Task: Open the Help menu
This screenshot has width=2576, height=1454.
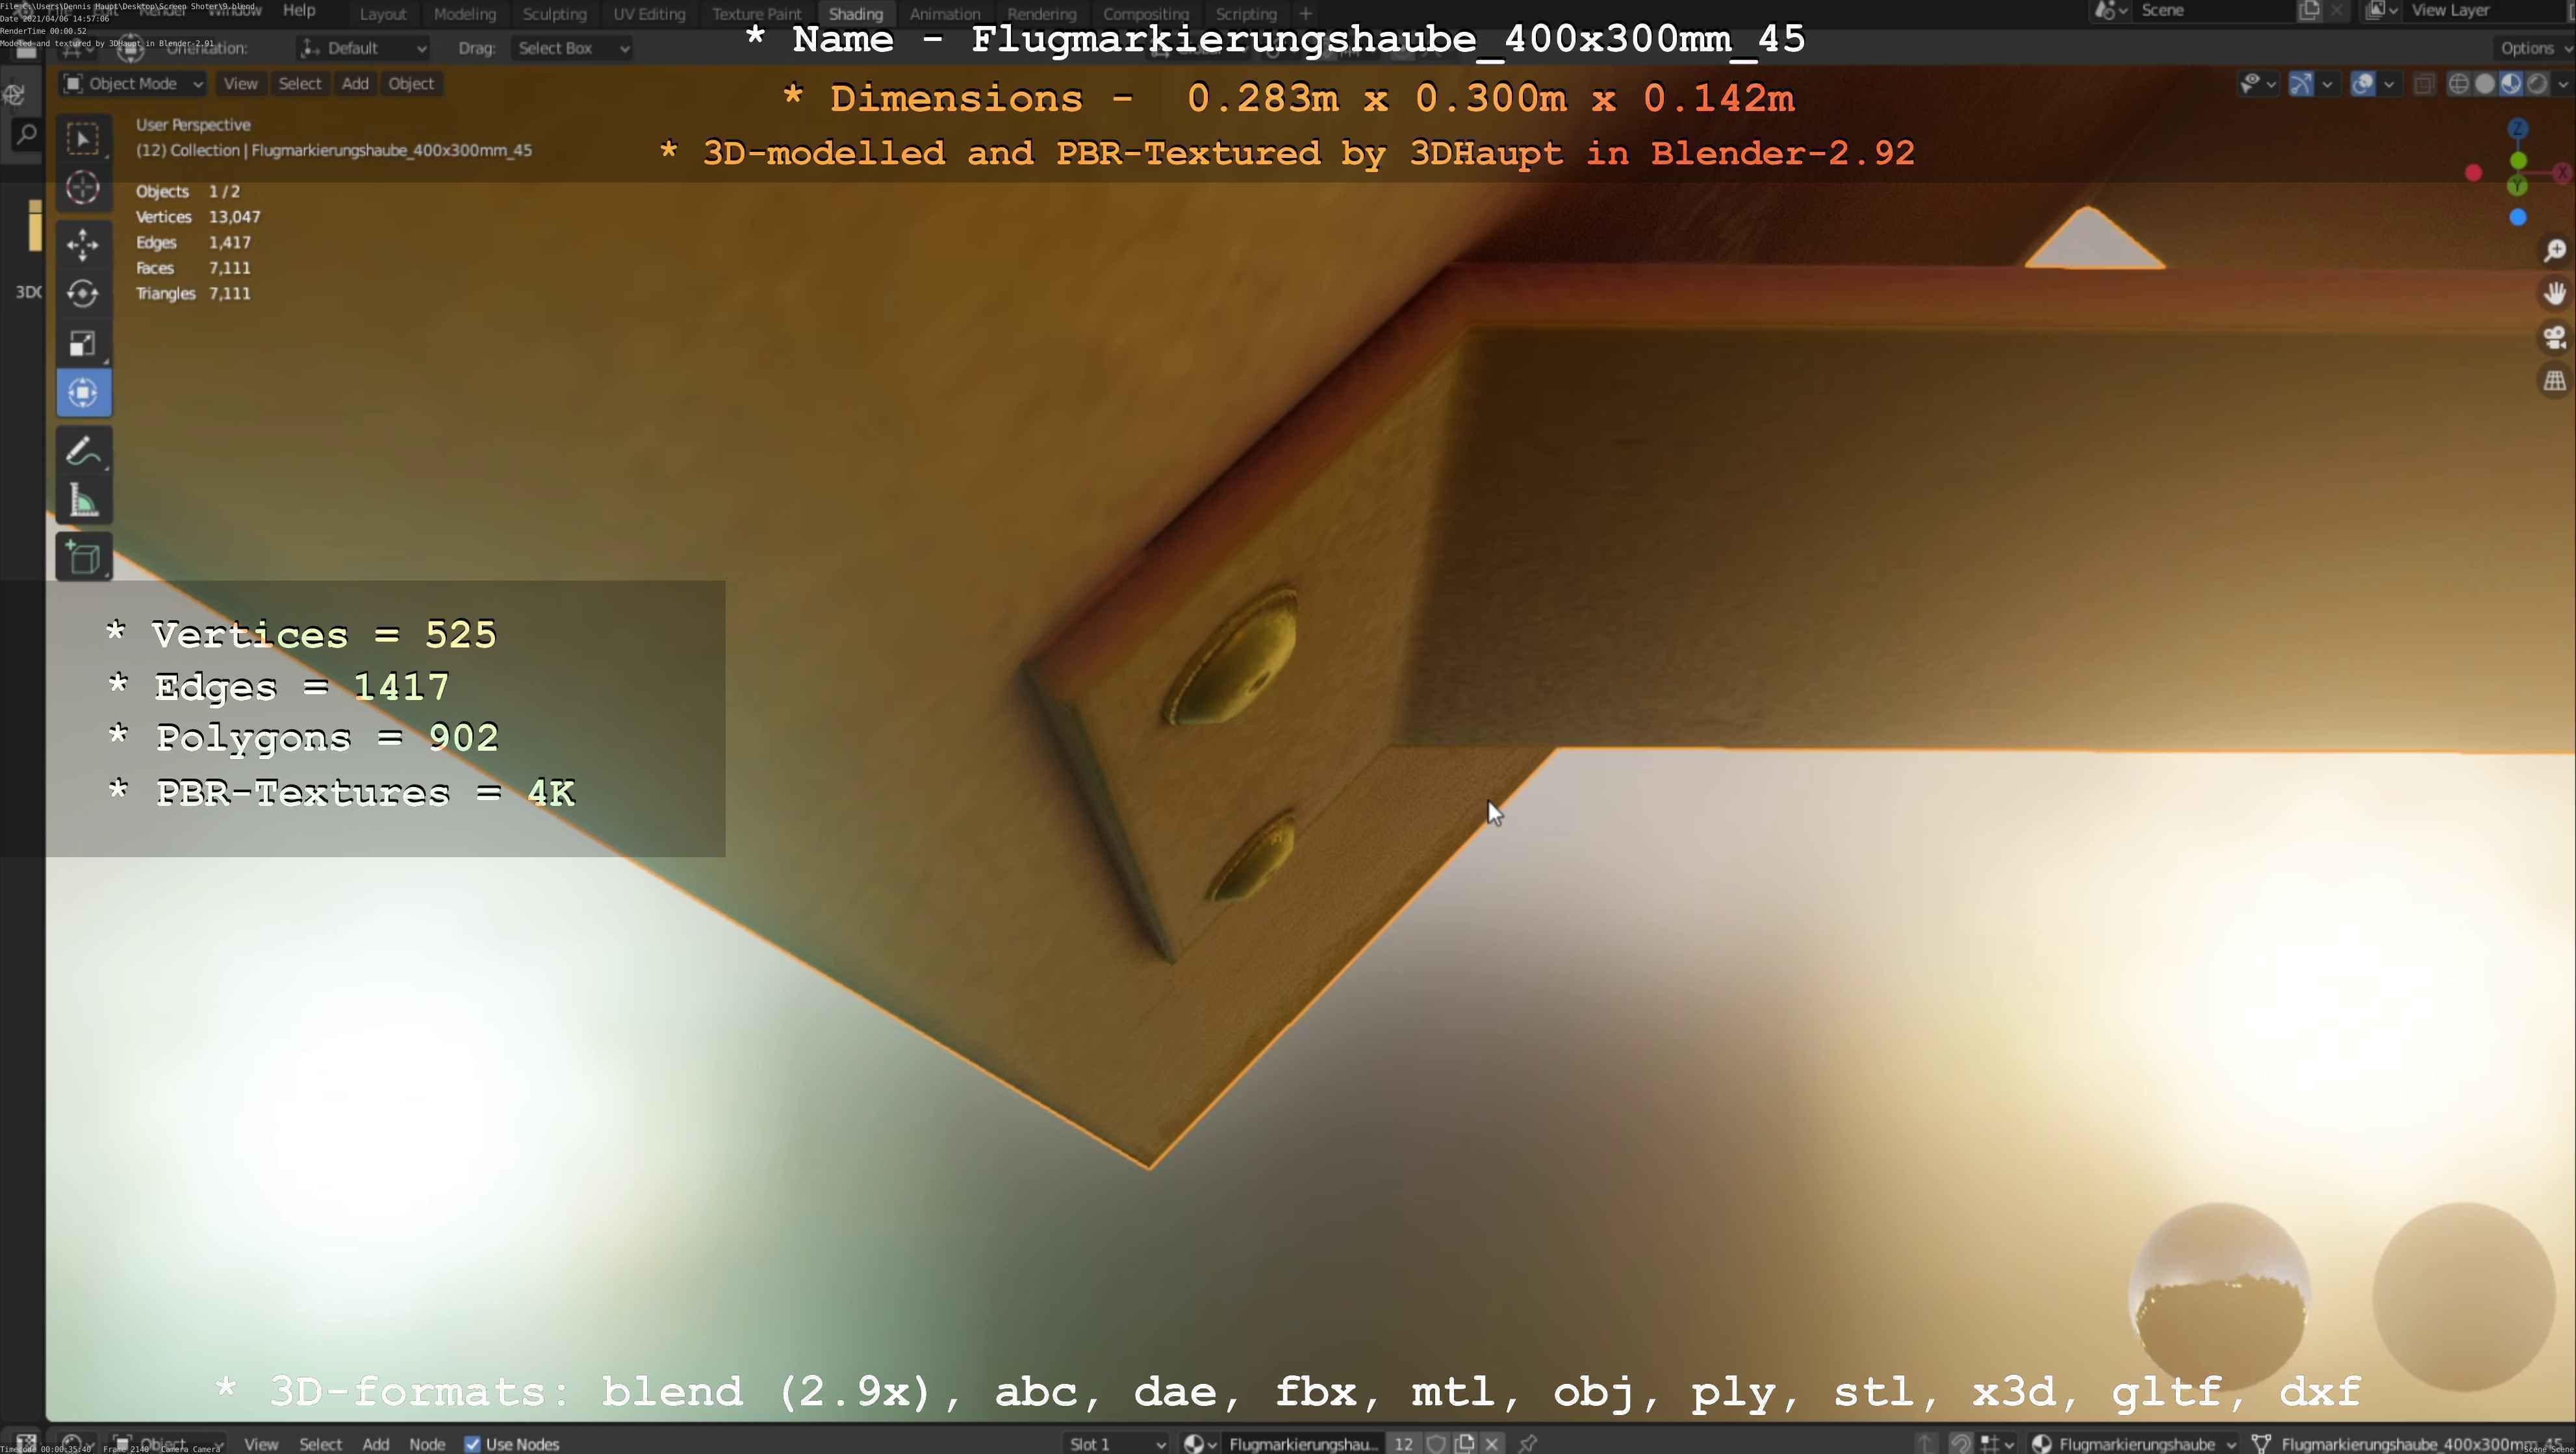Action: (x=299, y=10)
